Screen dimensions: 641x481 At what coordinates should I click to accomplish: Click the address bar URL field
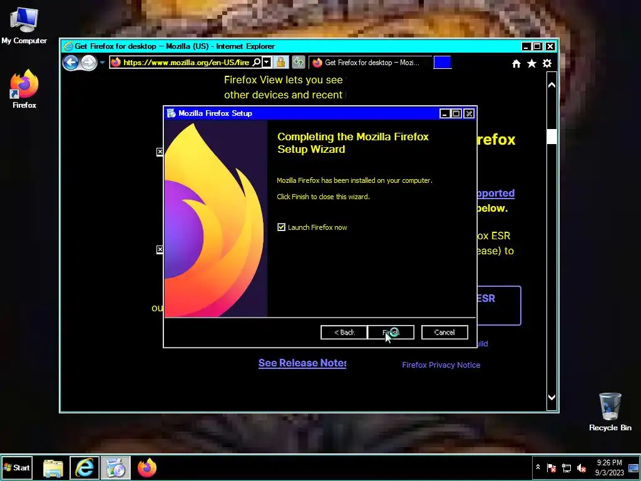[x=186, y=63]
